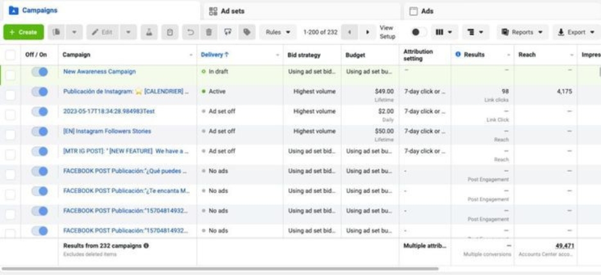Viewport: 601px width, 275px height.
Task: Click the info icon beside Results header
Action: click(x=458, y=54)
